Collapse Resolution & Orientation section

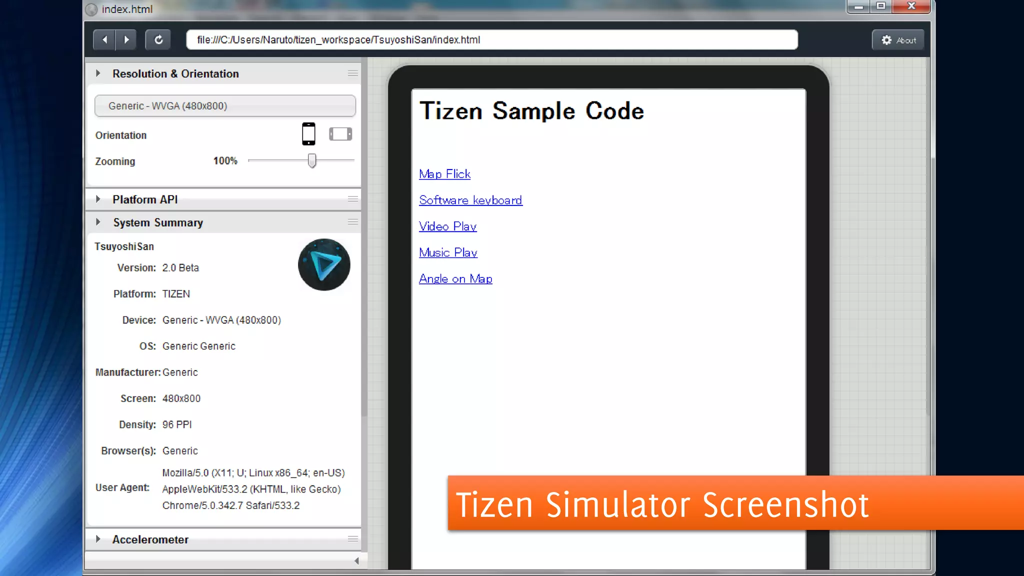(x=98, y=73)
